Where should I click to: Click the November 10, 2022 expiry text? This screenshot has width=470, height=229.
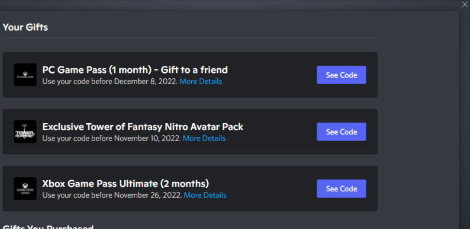click(x=148, y=139)
